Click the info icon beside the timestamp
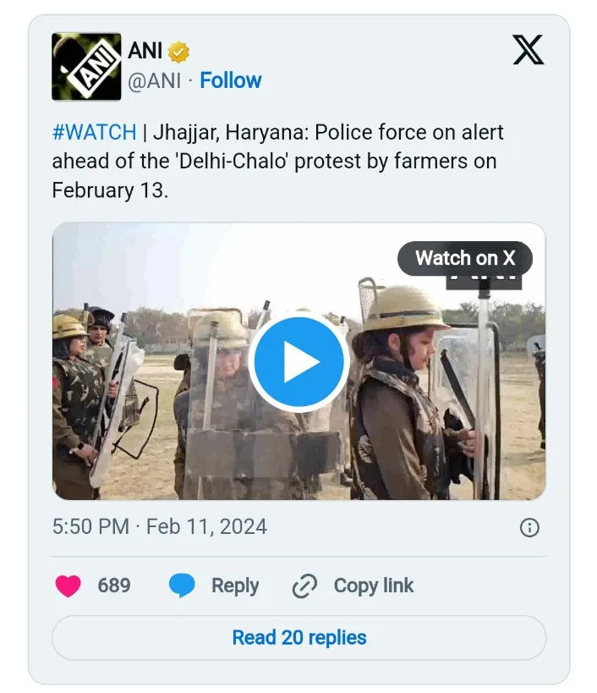The height and width of the screenshot is (693, 597). [x=529, y=528]
